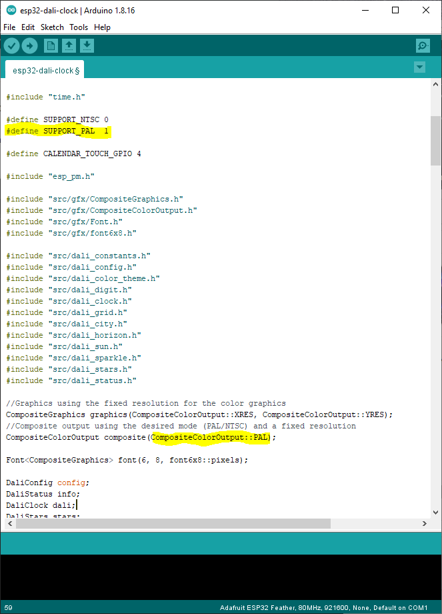Click the CompositeColorOutput.h include line
The width and height of the screenshot is (442, 614).
click(102, 210)
